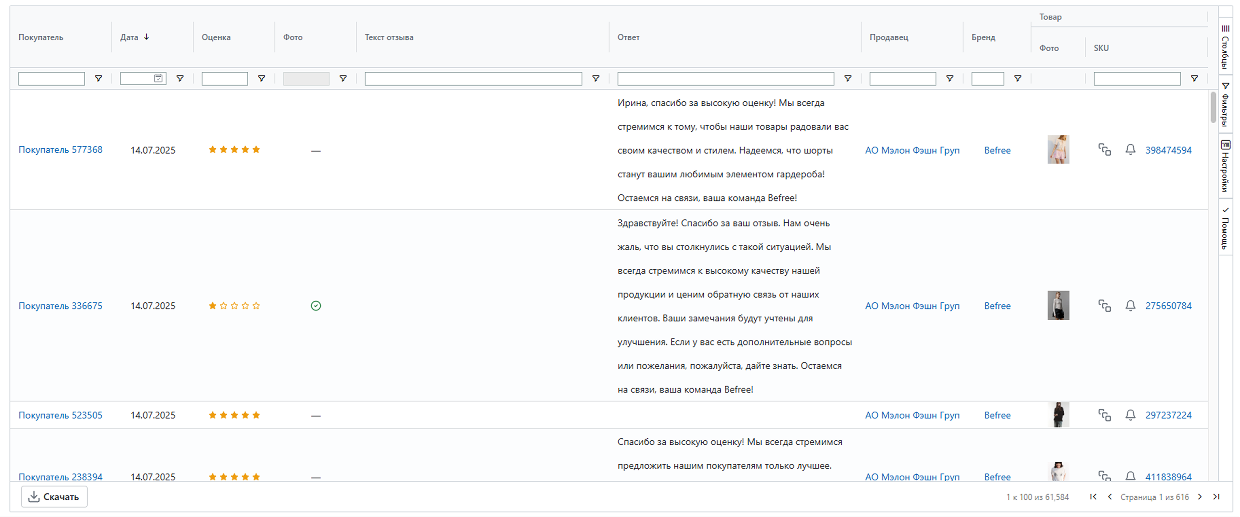
Task: Open filter menu for Продавец column
Action: pyautogui.click(x=950, y=78)
